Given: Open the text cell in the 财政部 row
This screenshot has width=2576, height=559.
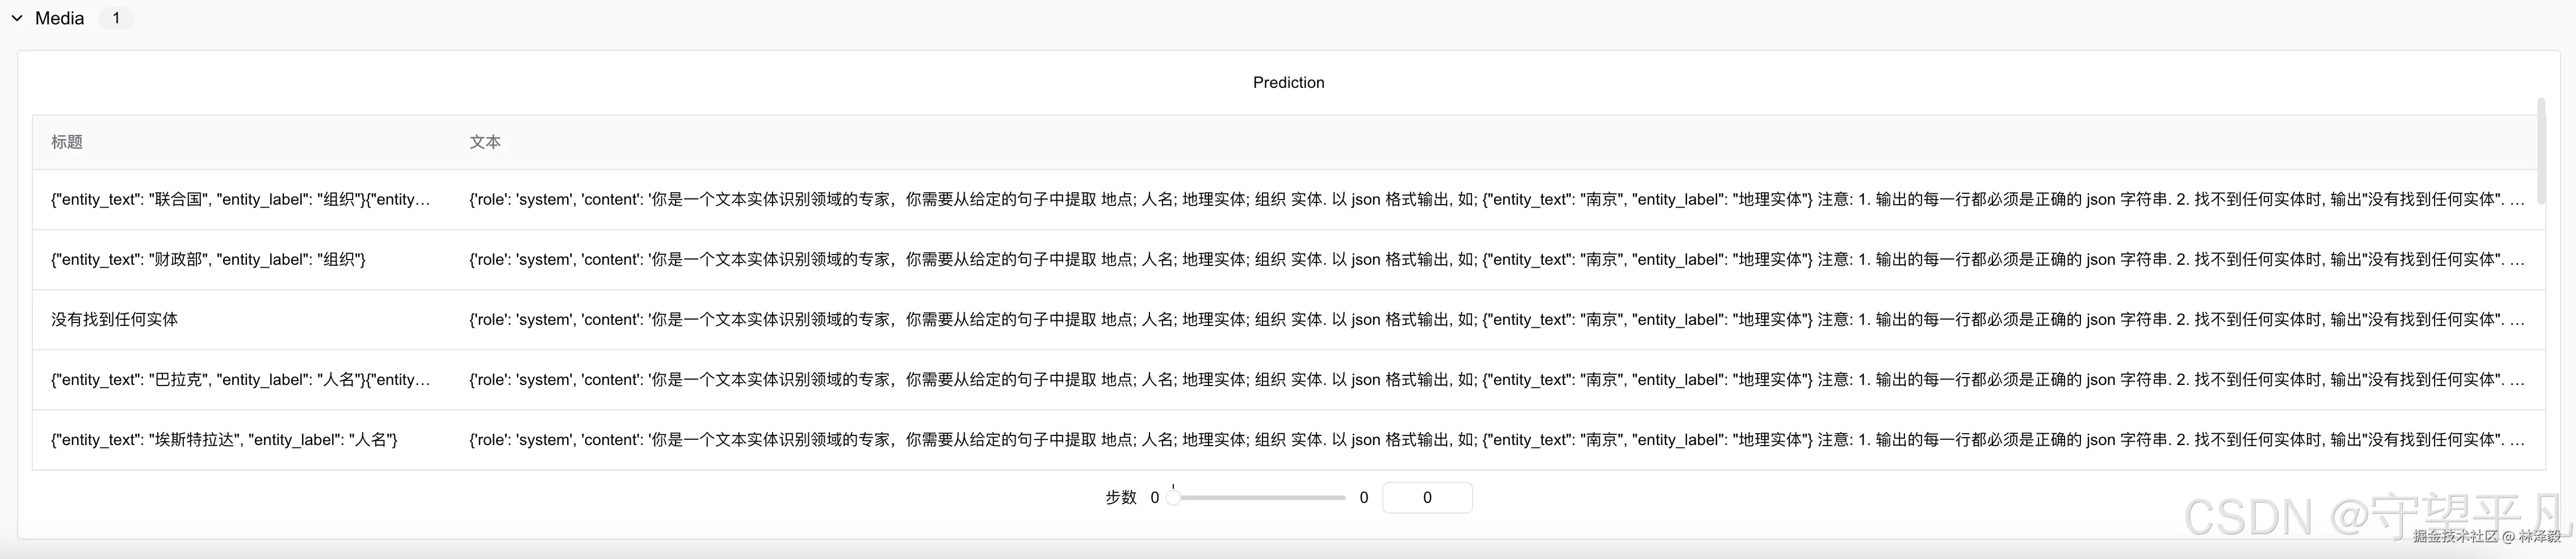Looking at the screenshot, I should click(x=1496, y=260).
